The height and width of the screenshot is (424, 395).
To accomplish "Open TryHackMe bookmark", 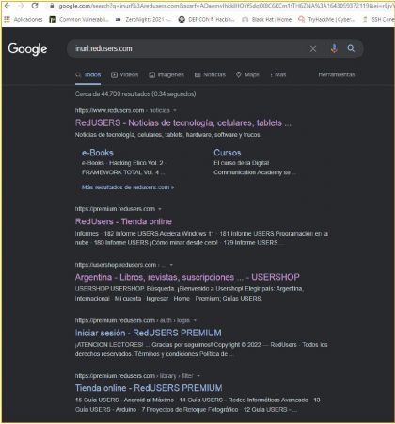I will pyautogui.click(x=326, y=19).
